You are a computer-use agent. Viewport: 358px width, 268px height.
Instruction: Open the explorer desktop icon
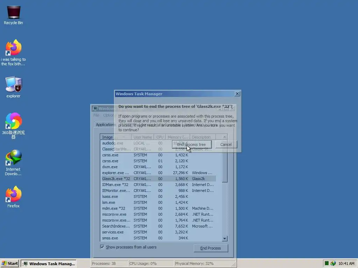[x=13, y=87]
